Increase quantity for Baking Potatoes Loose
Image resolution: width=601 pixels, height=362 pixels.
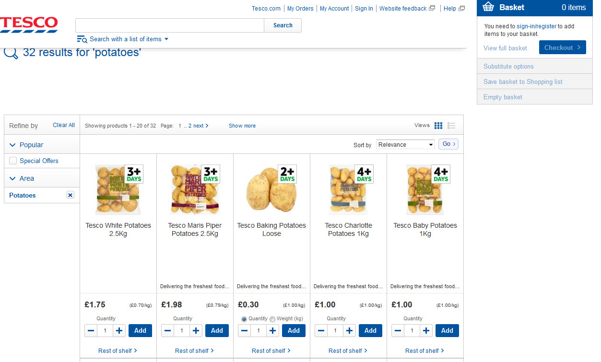click(x=273, y=330)
